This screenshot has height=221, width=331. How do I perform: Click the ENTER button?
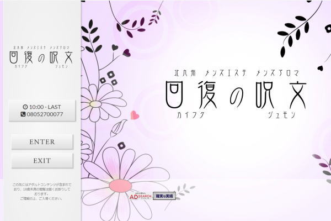point(42,141)
